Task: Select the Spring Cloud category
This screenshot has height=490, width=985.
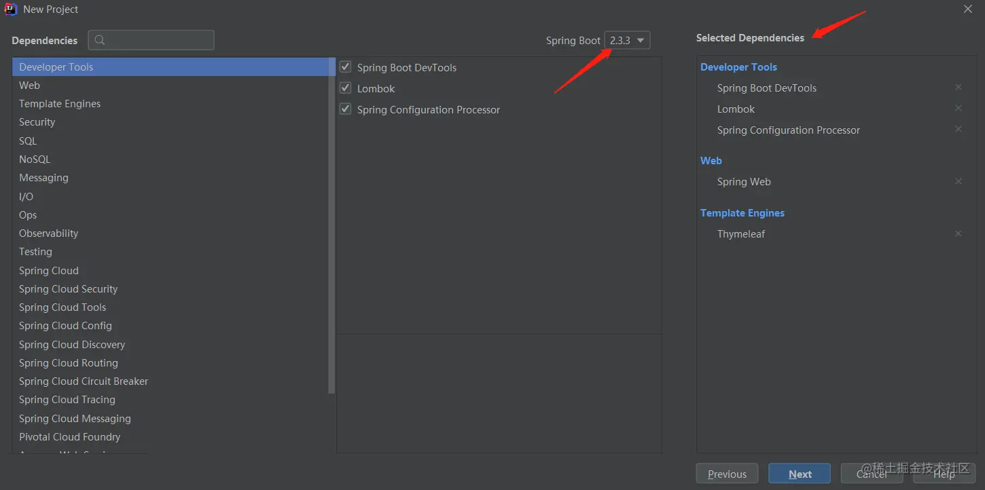Action: (x=170, y=271)
